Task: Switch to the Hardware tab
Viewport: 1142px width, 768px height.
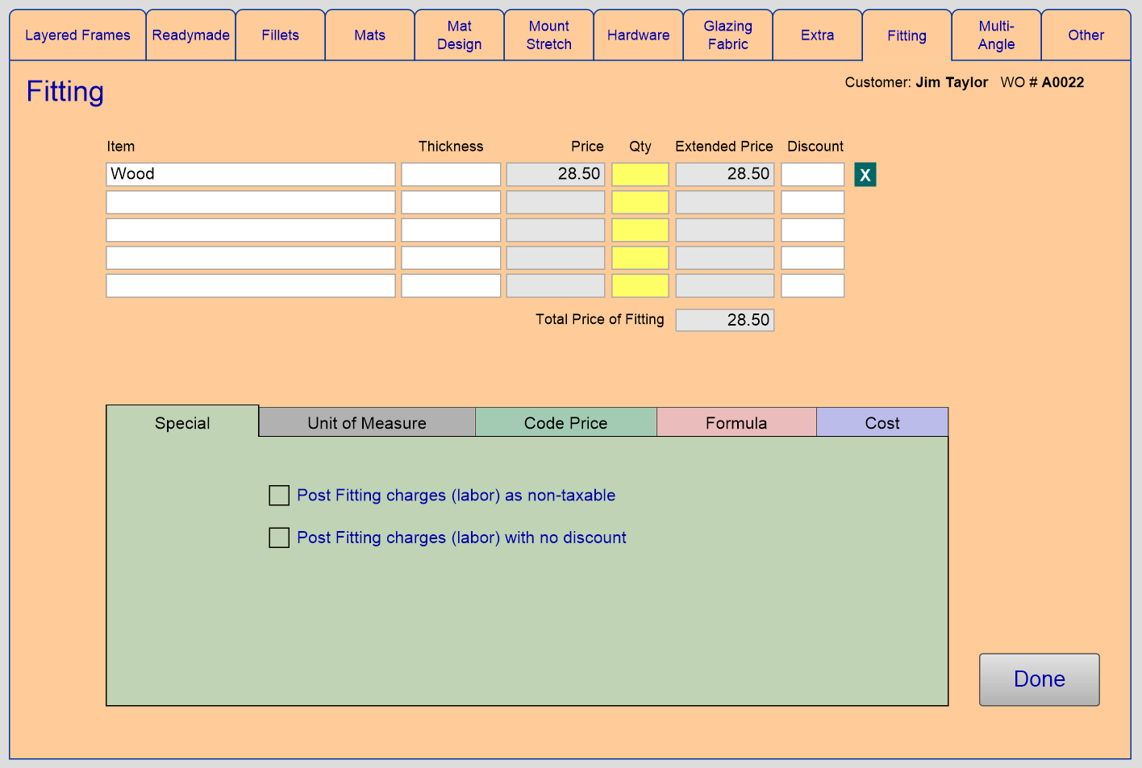Action: (638, 35)
